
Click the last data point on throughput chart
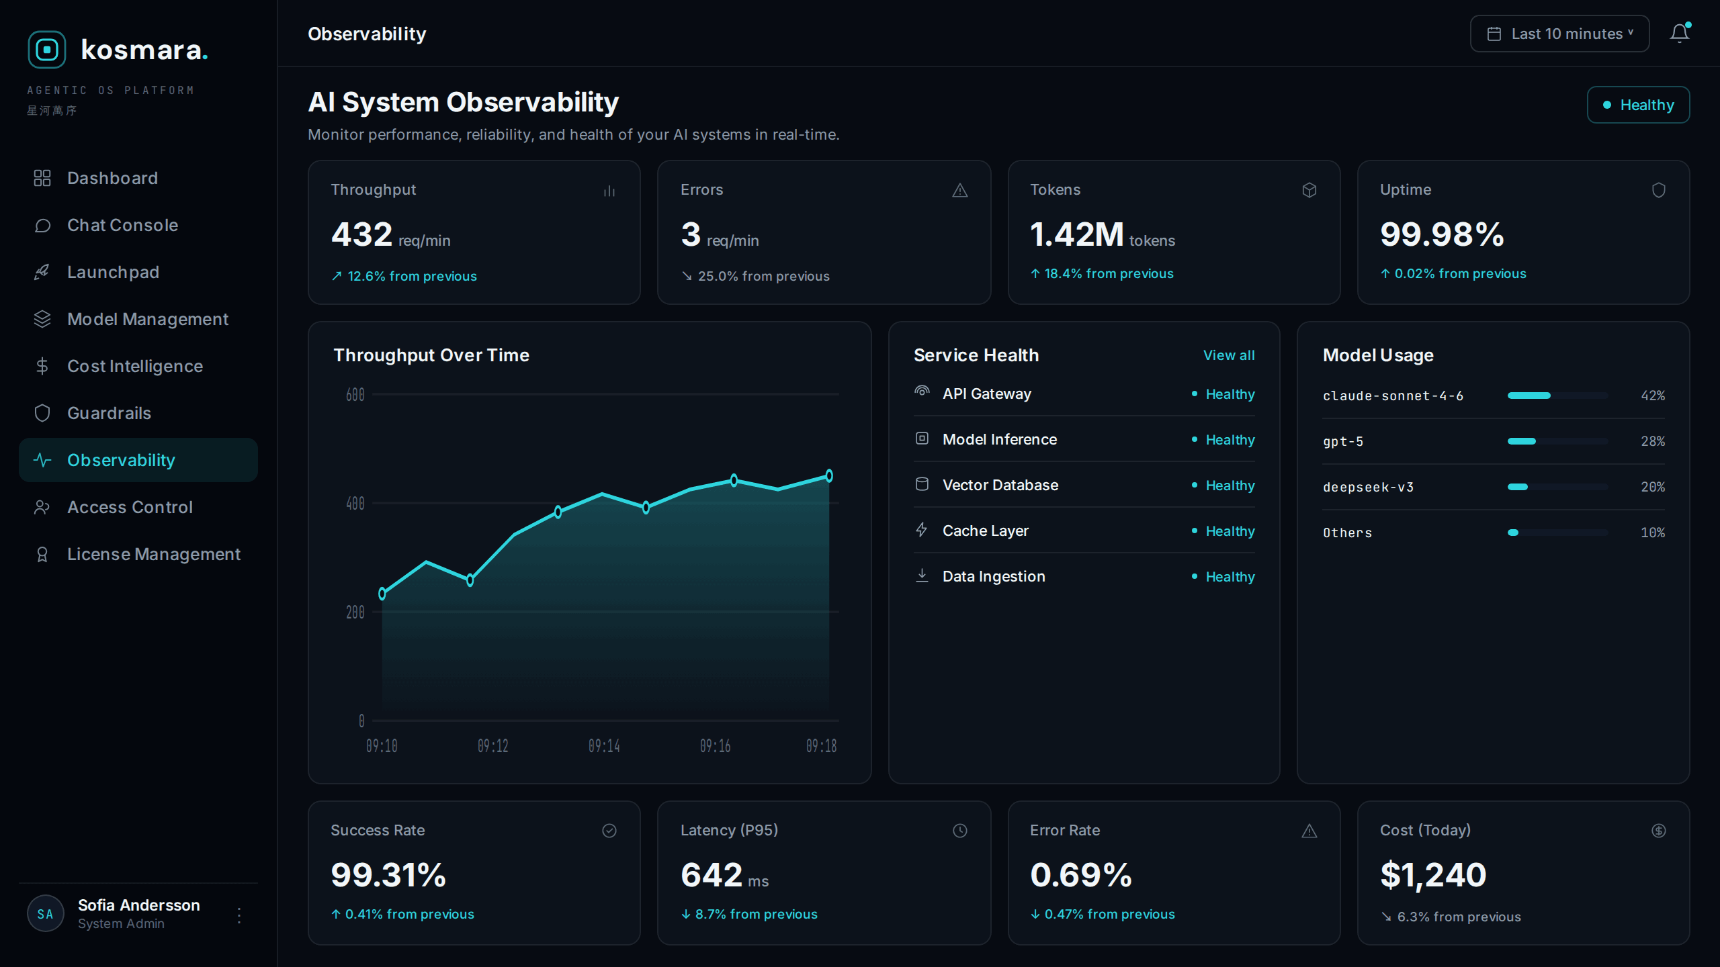click(829, 475)
